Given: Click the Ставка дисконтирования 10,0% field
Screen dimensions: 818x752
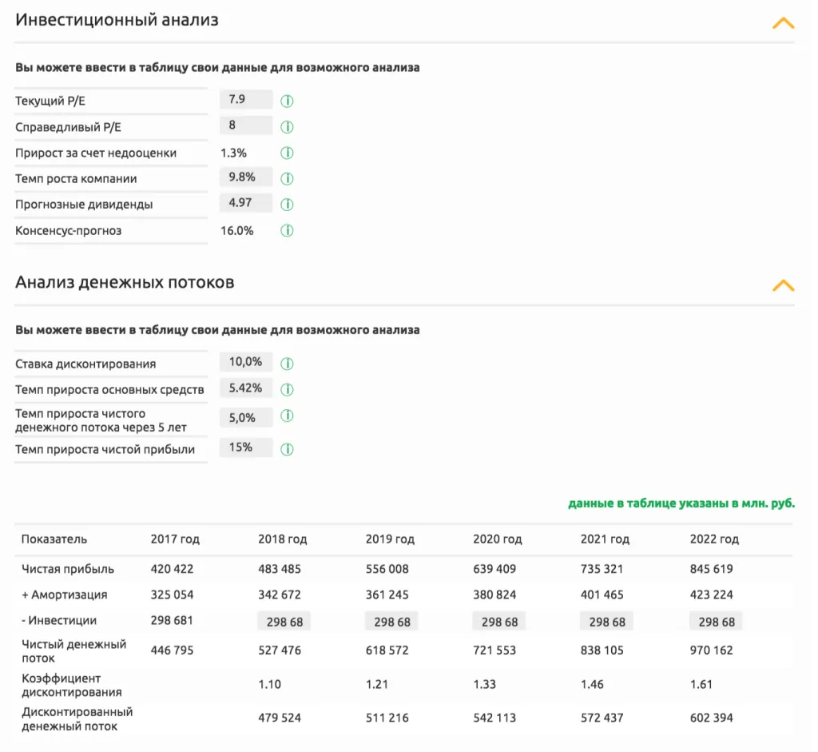Looking at the screenshot, I should [x=246, y=362].
